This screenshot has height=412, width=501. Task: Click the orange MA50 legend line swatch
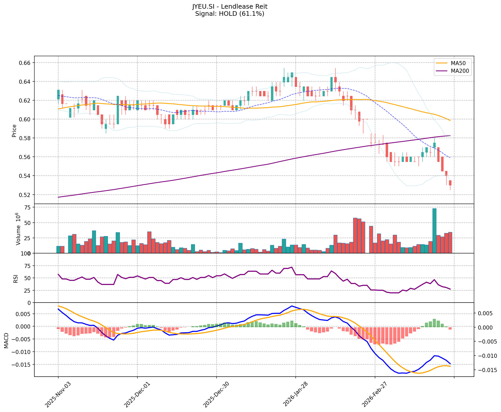pyautogui.click(x=441, y=63)
